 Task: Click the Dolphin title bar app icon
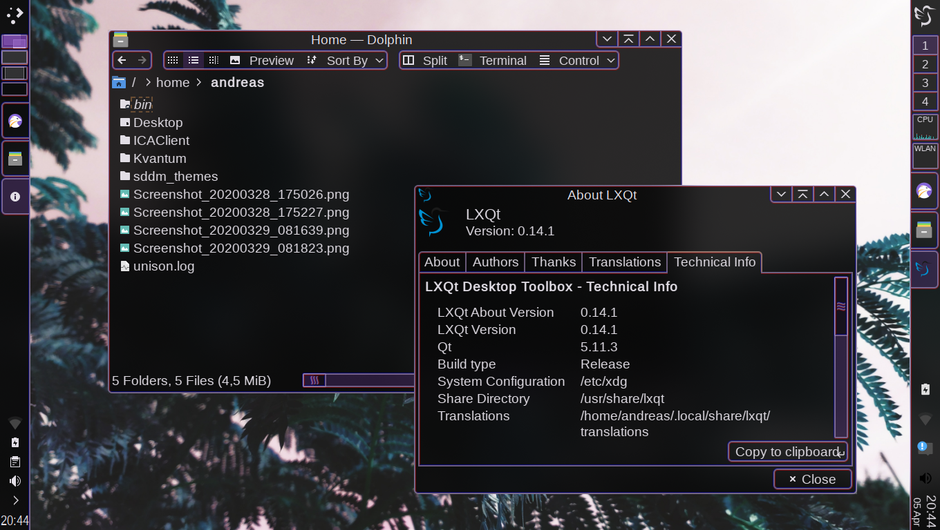tap(121, 39)
